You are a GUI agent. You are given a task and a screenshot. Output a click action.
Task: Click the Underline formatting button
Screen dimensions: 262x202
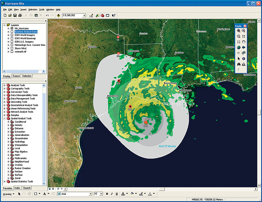point(117,194)
